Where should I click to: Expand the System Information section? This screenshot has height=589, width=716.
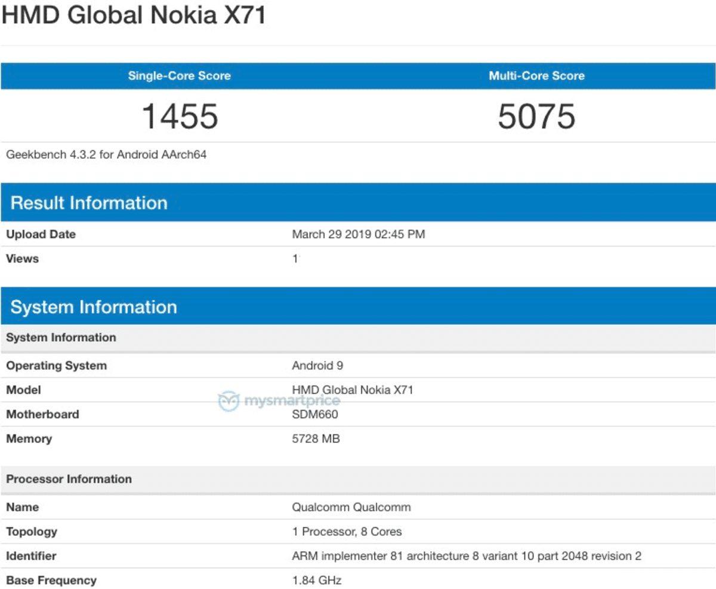pos(92,307)
